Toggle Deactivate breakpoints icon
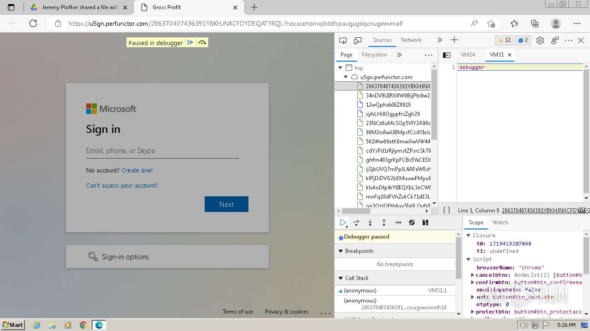590x331 pixels. pos(412,223)
